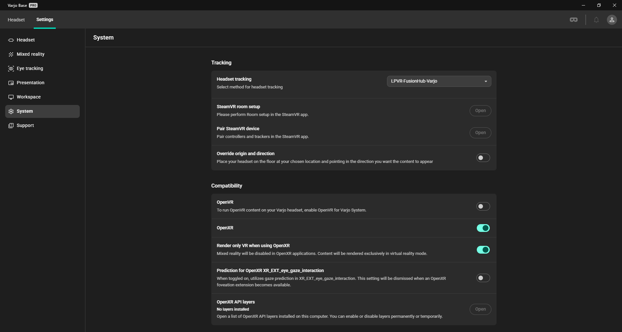
Task: Click 'Open a list of OpenXR API layers' description
Action: [330, 316]
